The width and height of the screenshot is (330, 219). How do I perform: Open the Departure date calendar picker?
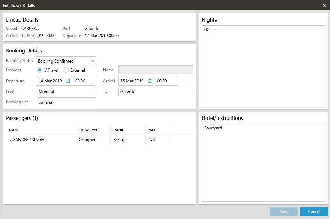(68, 81)
